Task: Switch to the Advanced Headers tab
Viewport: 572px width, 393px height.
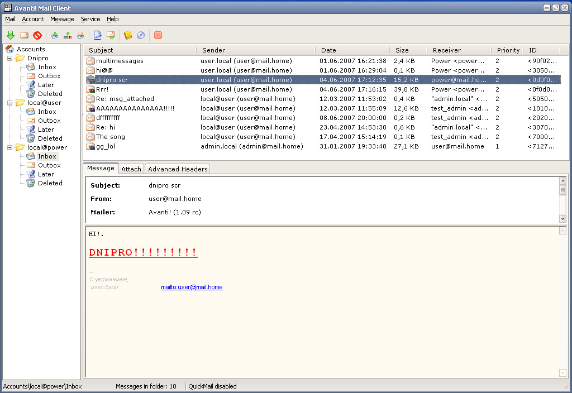Action: click(178, 169)
